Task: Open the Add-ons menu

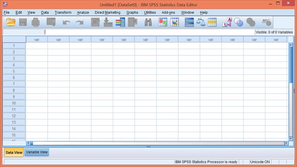Action: click(168, 12)
